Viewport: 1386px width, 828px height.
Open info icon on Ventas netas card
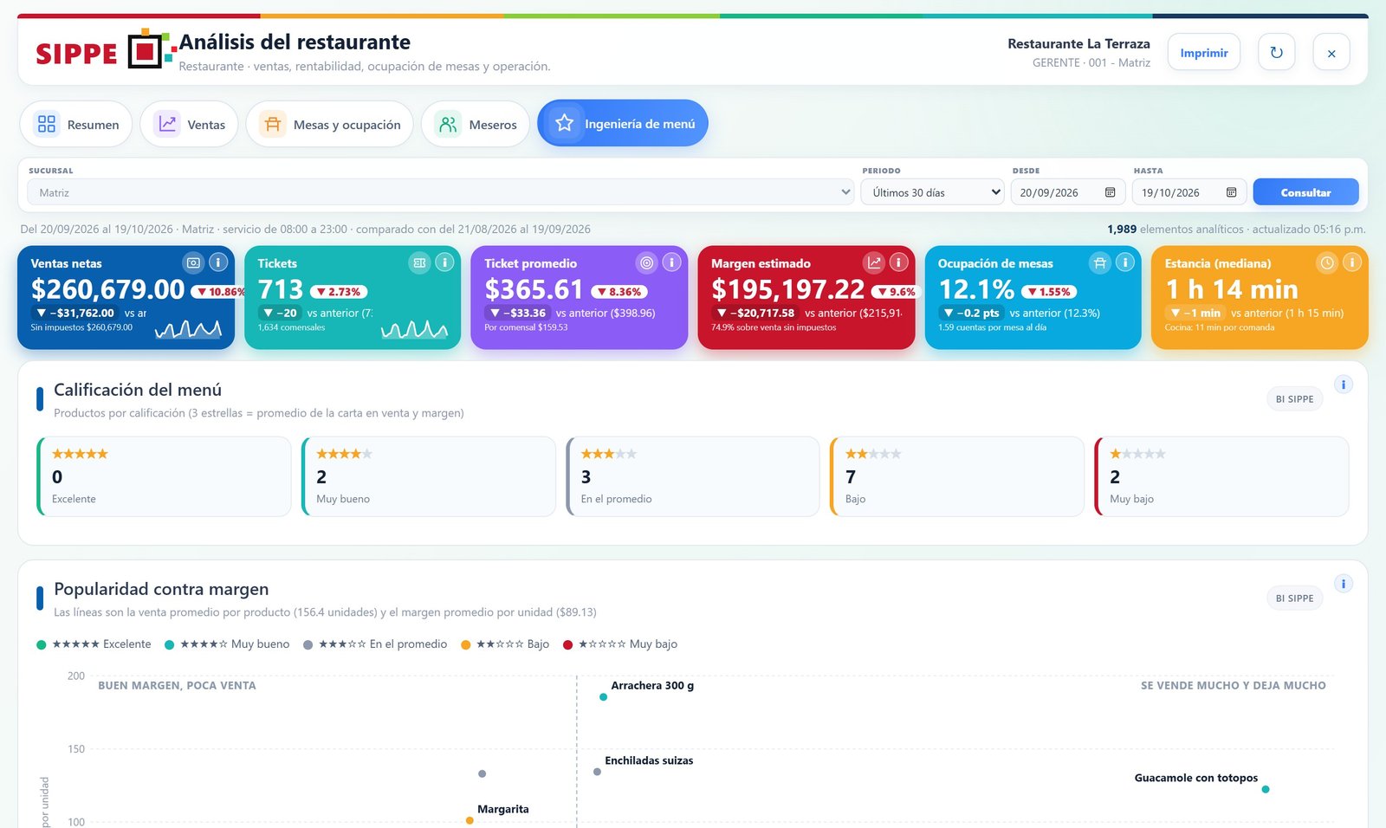[x=218, y=262]
